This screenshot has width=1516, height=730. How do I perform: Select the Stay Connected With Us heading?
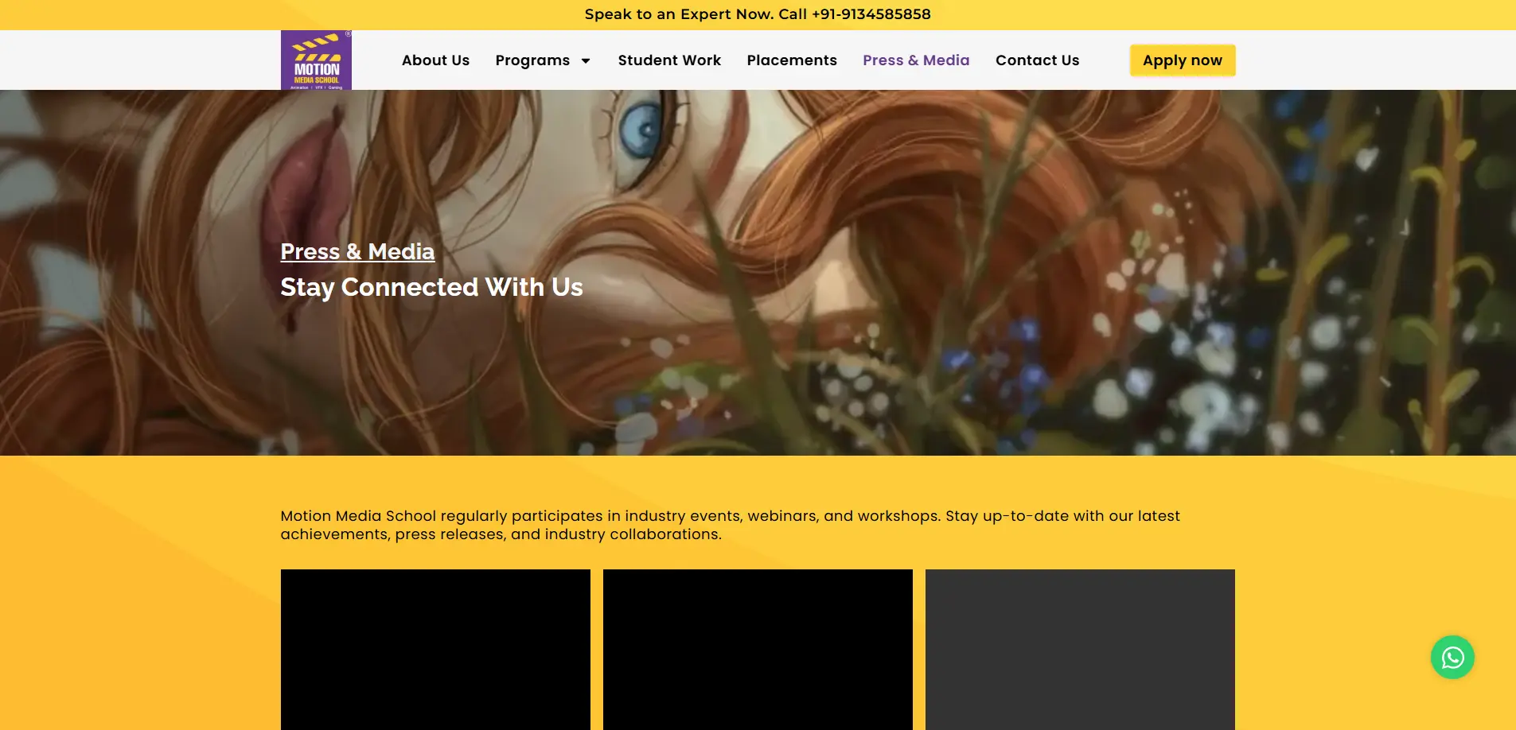coord(431,287)
